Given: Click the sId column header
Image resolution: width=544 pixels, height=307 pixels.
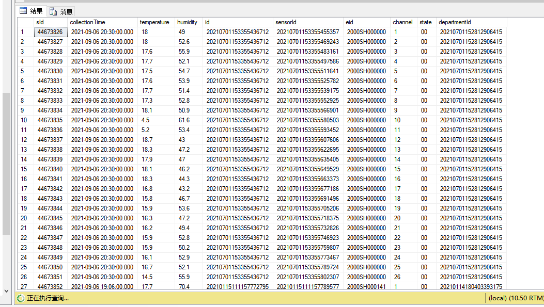Looking at the screenshot, I should point(40,22).
